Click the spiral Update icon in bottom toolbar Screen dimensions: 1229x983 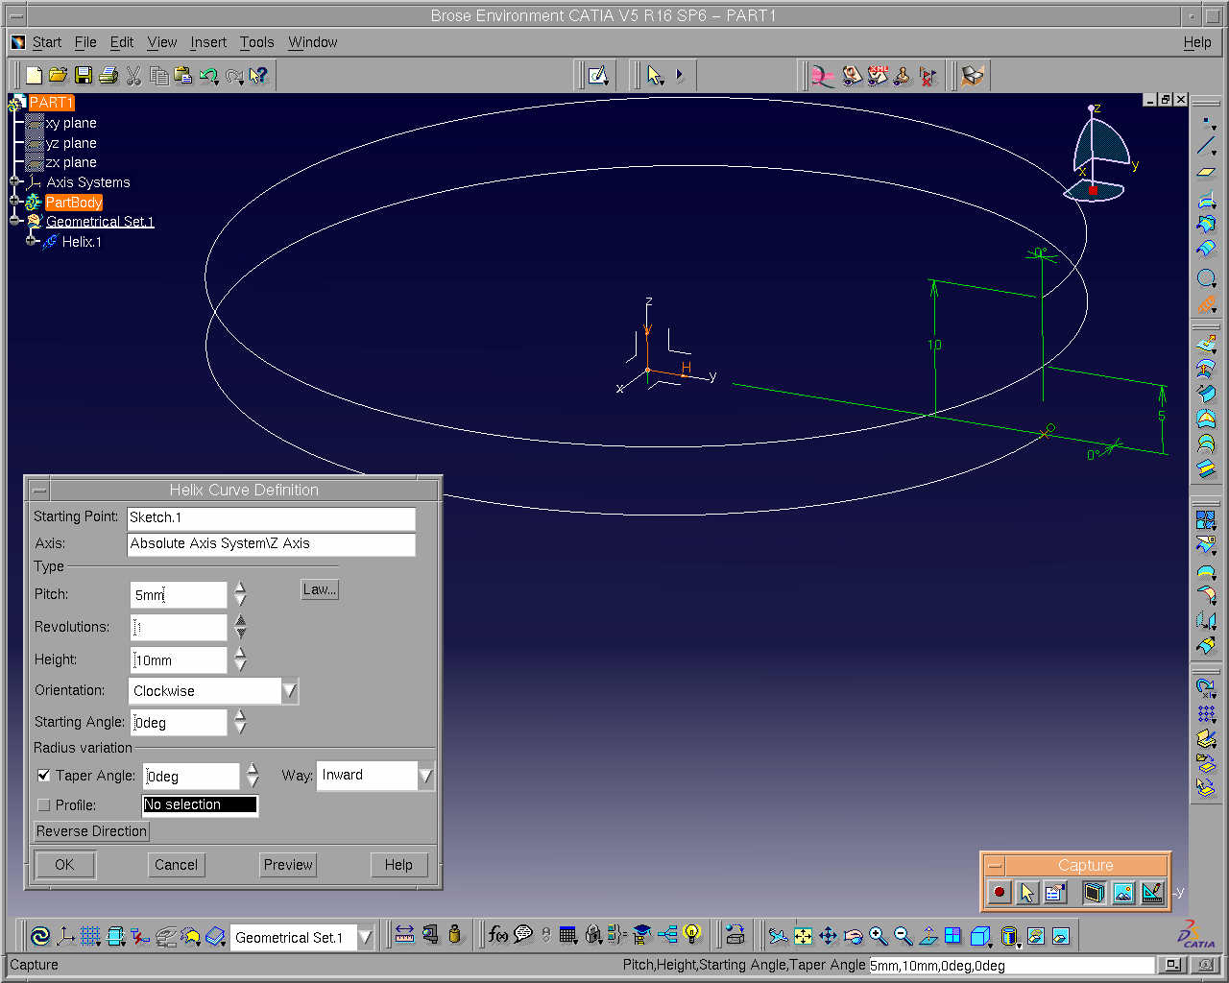(x=40, y=936)
